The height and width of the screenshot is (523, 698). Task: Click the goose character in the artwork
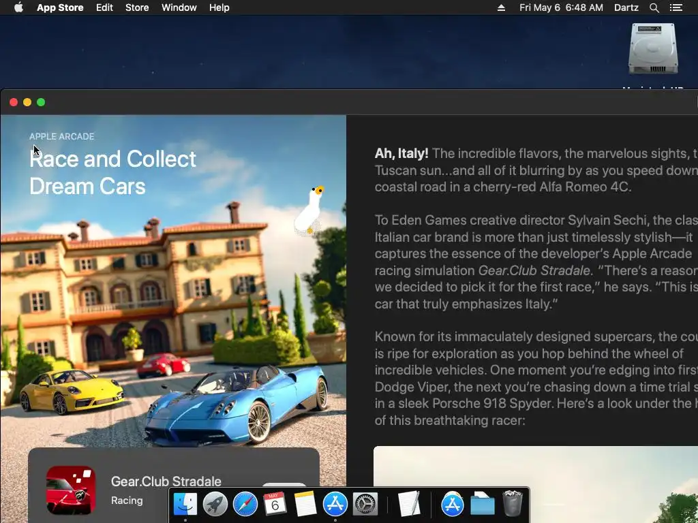pyautogui.click(x=310, y=210)
